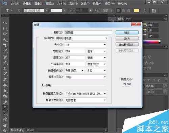Select the Rectangular Marquee tool
The height and width of the screenshot is (133, 169).
click(5, 28)
